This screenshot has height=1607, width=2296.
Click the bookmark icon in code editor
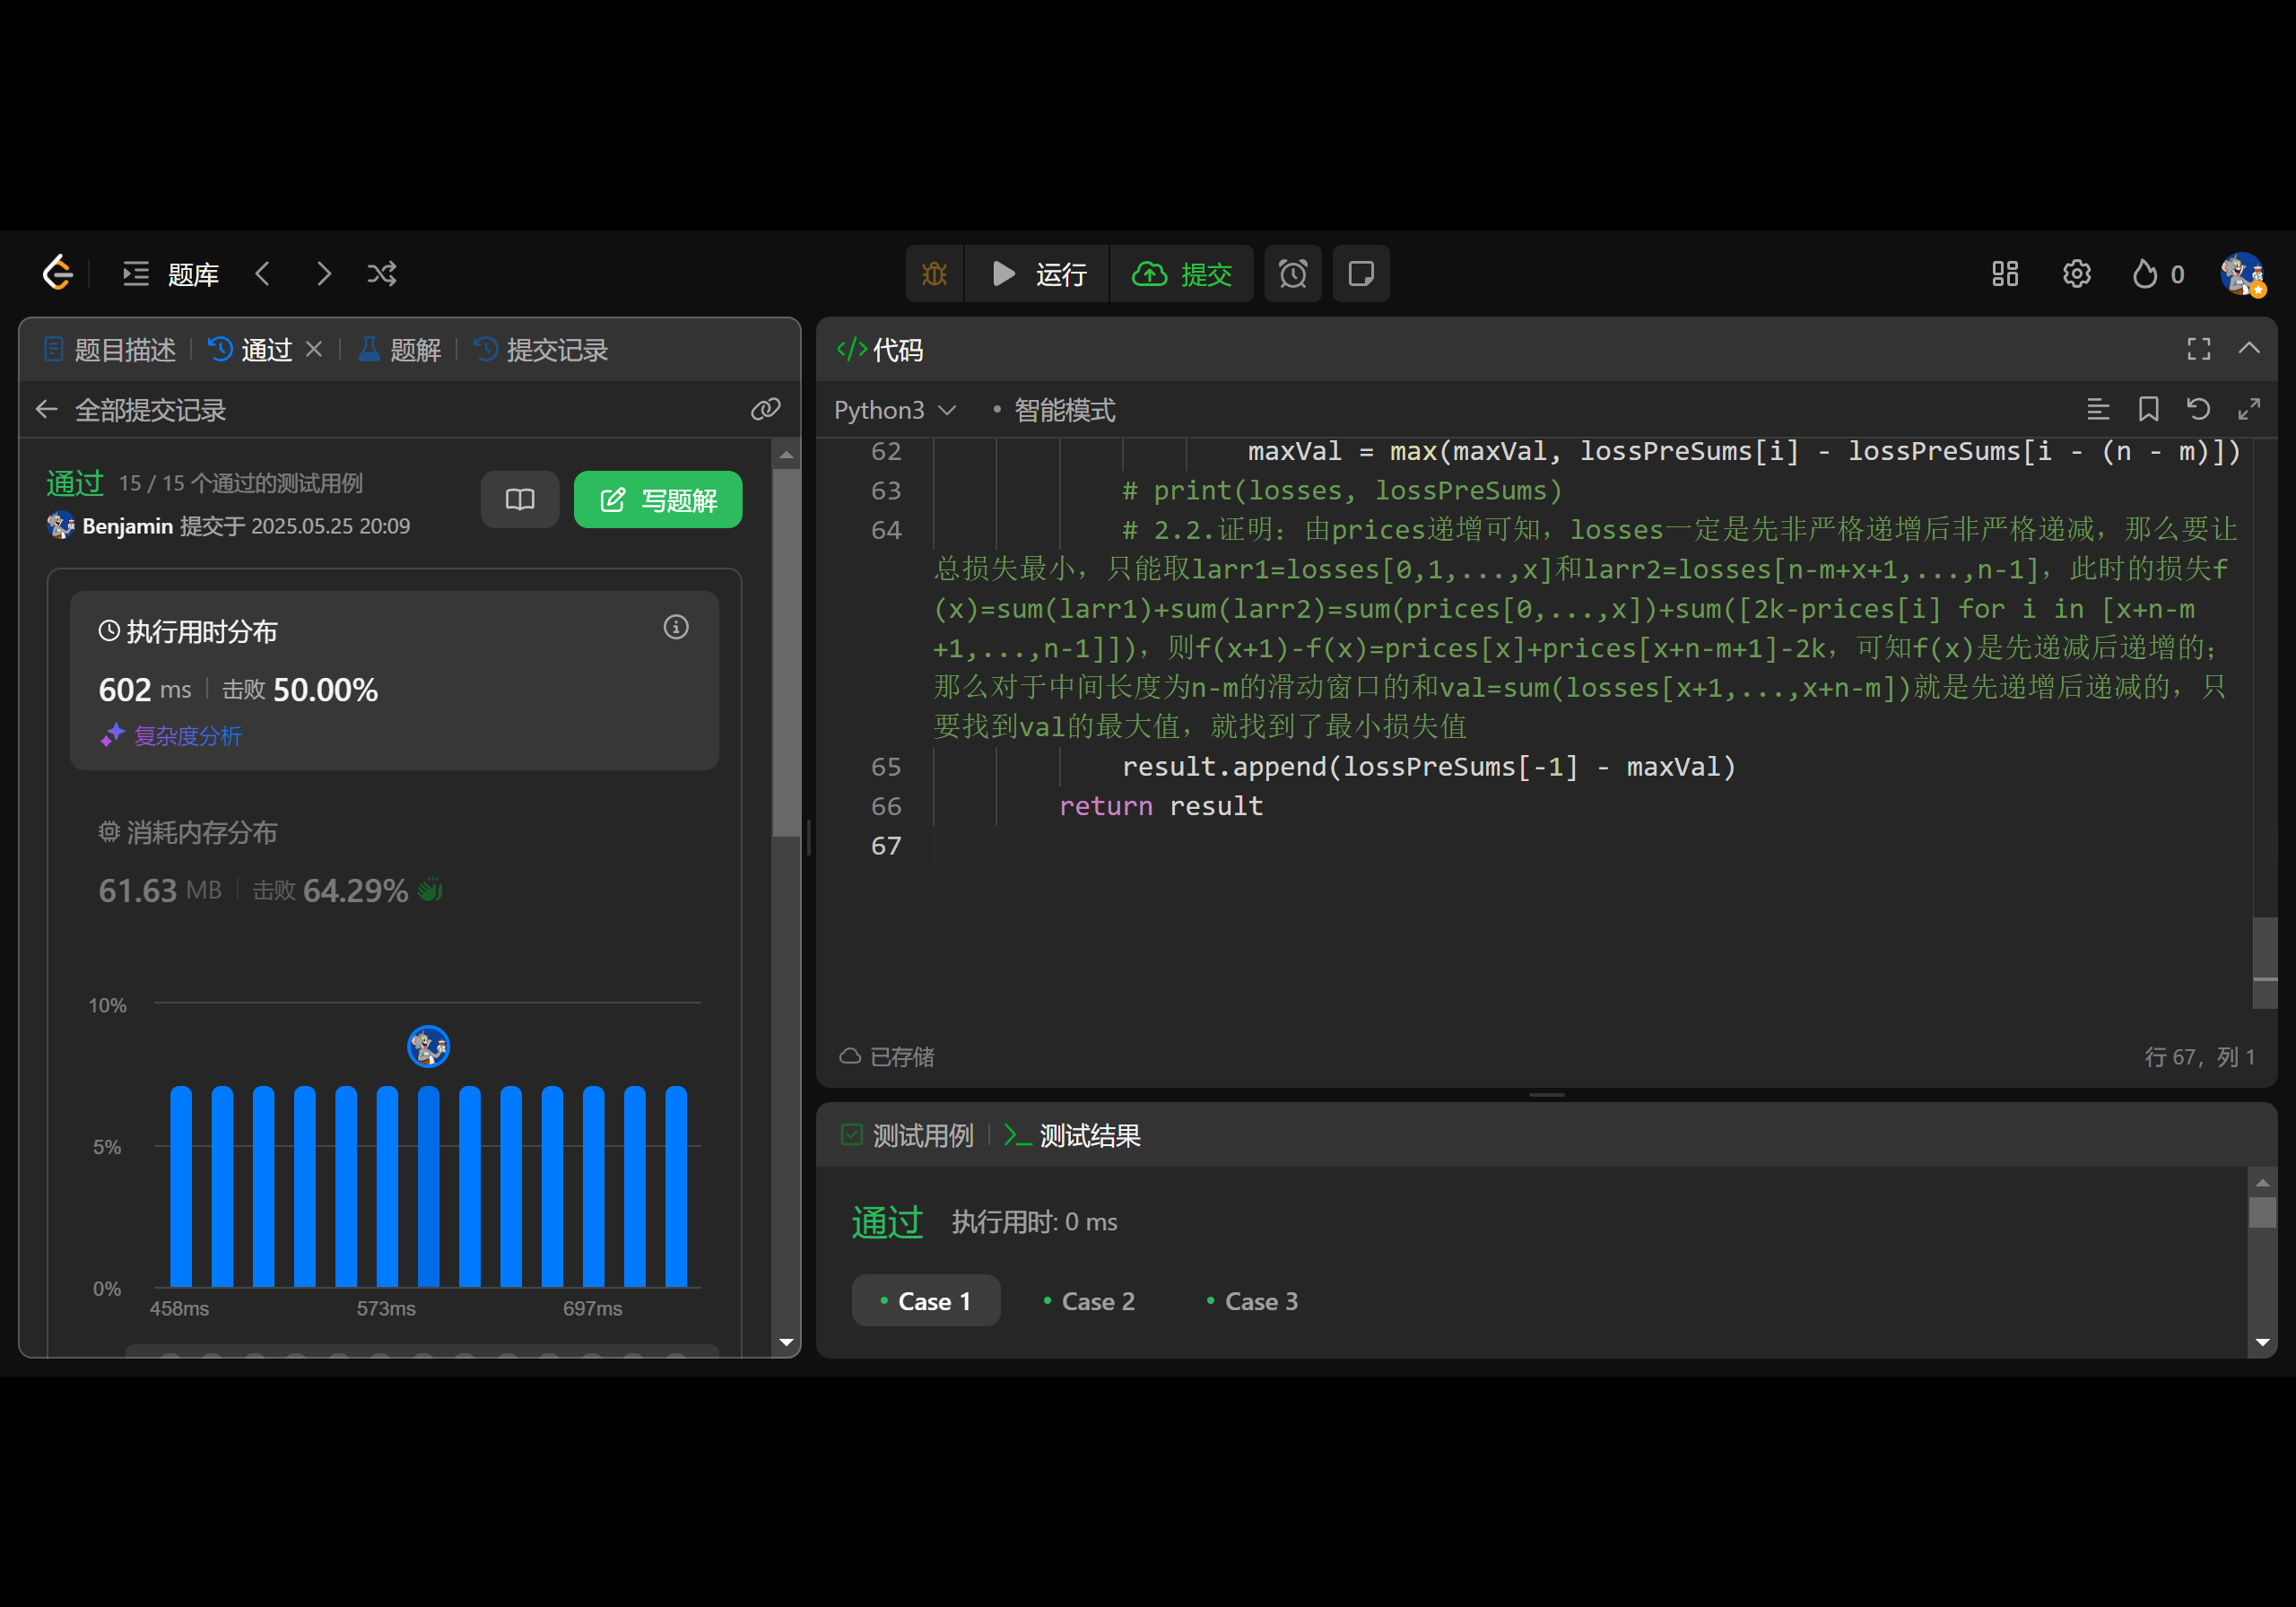(2148, 409)
